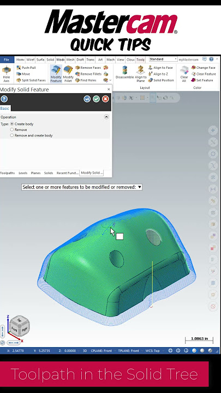
Task: Open the Standard workspace dropdown
Action: click(x=163, y=59)
